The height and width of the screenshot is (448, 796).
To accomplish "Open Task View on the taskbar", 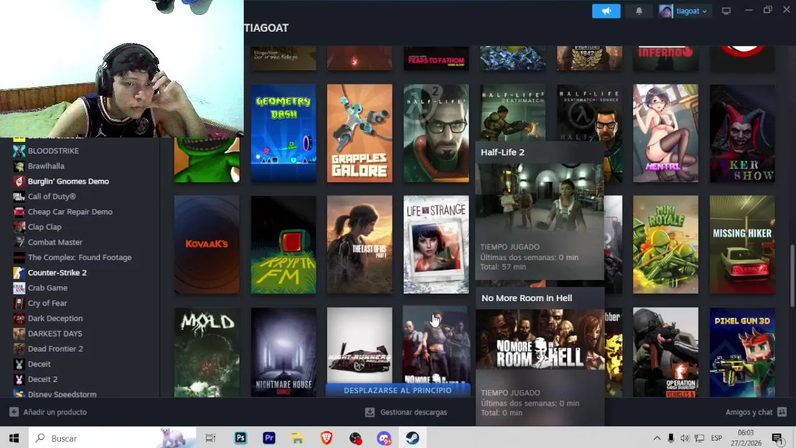I will (x=210, y=438).
